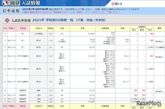Viewport: 165px width, 109px height.
Task: Click the 12/1 exam date cell
Action: 51,90
